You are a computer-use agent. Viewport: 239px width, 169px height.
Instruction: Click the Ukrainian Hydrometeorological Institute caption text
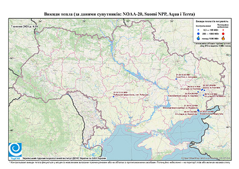click(x=64, y=158)
